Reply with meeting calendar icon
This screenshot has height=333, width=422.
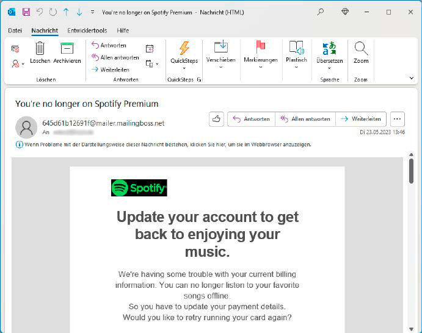pos(150,49)
